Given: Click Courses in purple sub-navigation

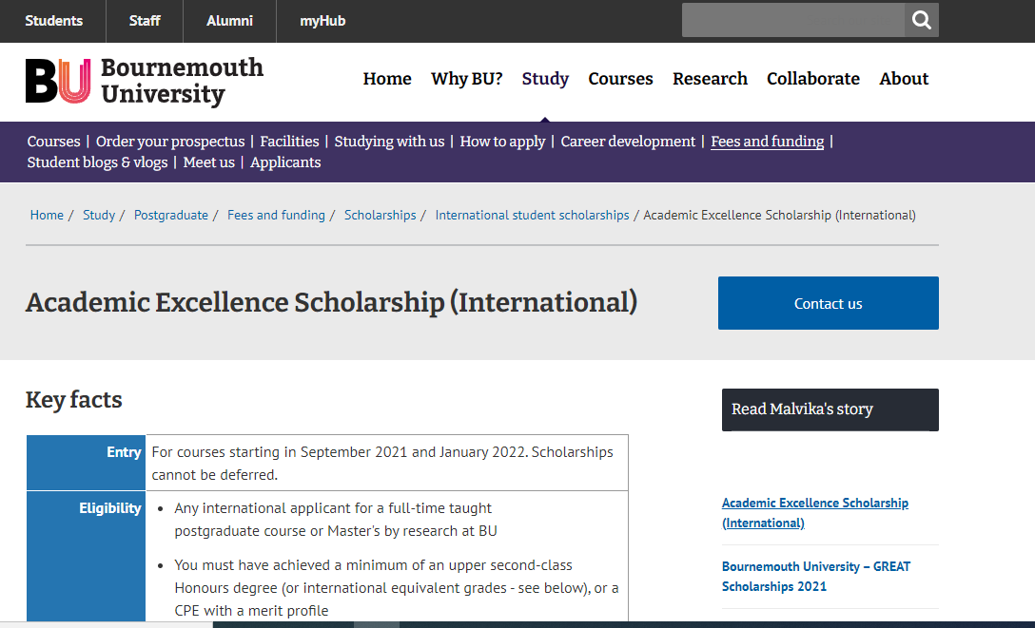Looking at the screenshot, I should click(53, 141).
